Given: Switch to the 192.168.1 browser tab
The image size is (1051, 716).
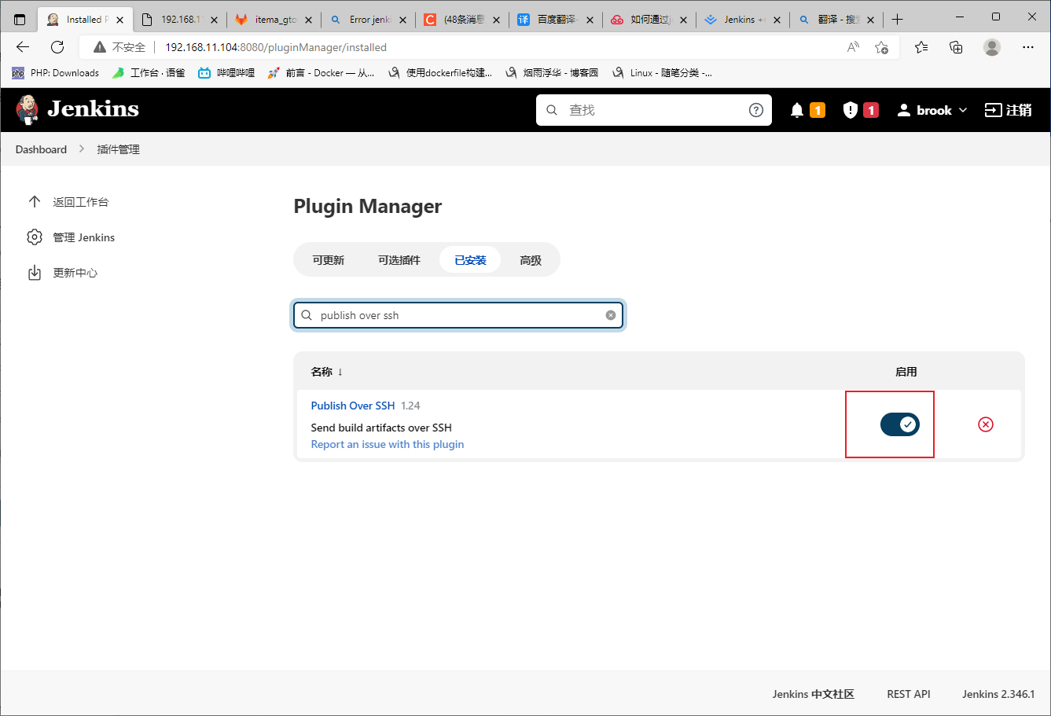Looking at the screenshot, I should pos(179,20).
